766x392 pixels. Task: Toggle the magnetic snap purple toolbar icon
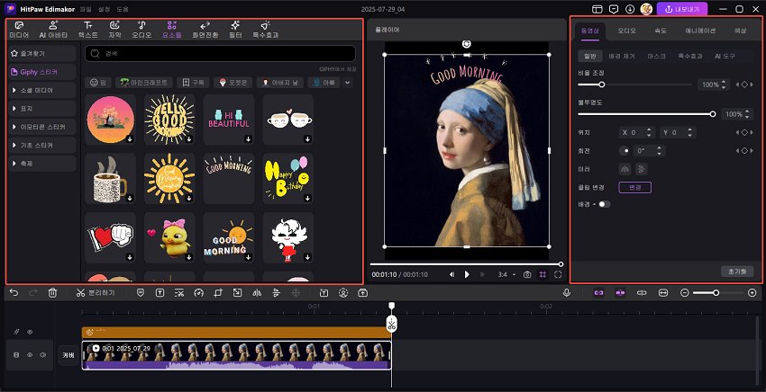(620, 292)
